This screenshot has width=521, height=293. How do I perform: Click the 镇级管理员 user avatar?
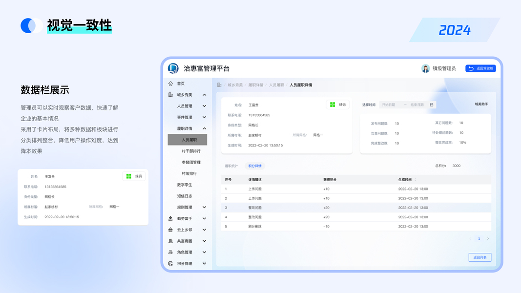pyautogui.click(x=425, y=68)
